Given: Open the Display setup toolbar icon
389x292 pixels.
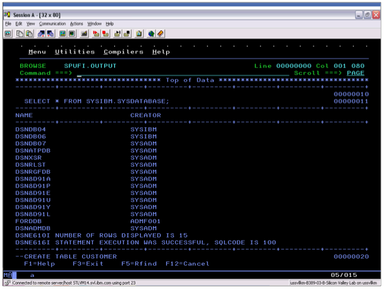Looking at the screenshot, I should pos(63,33).
